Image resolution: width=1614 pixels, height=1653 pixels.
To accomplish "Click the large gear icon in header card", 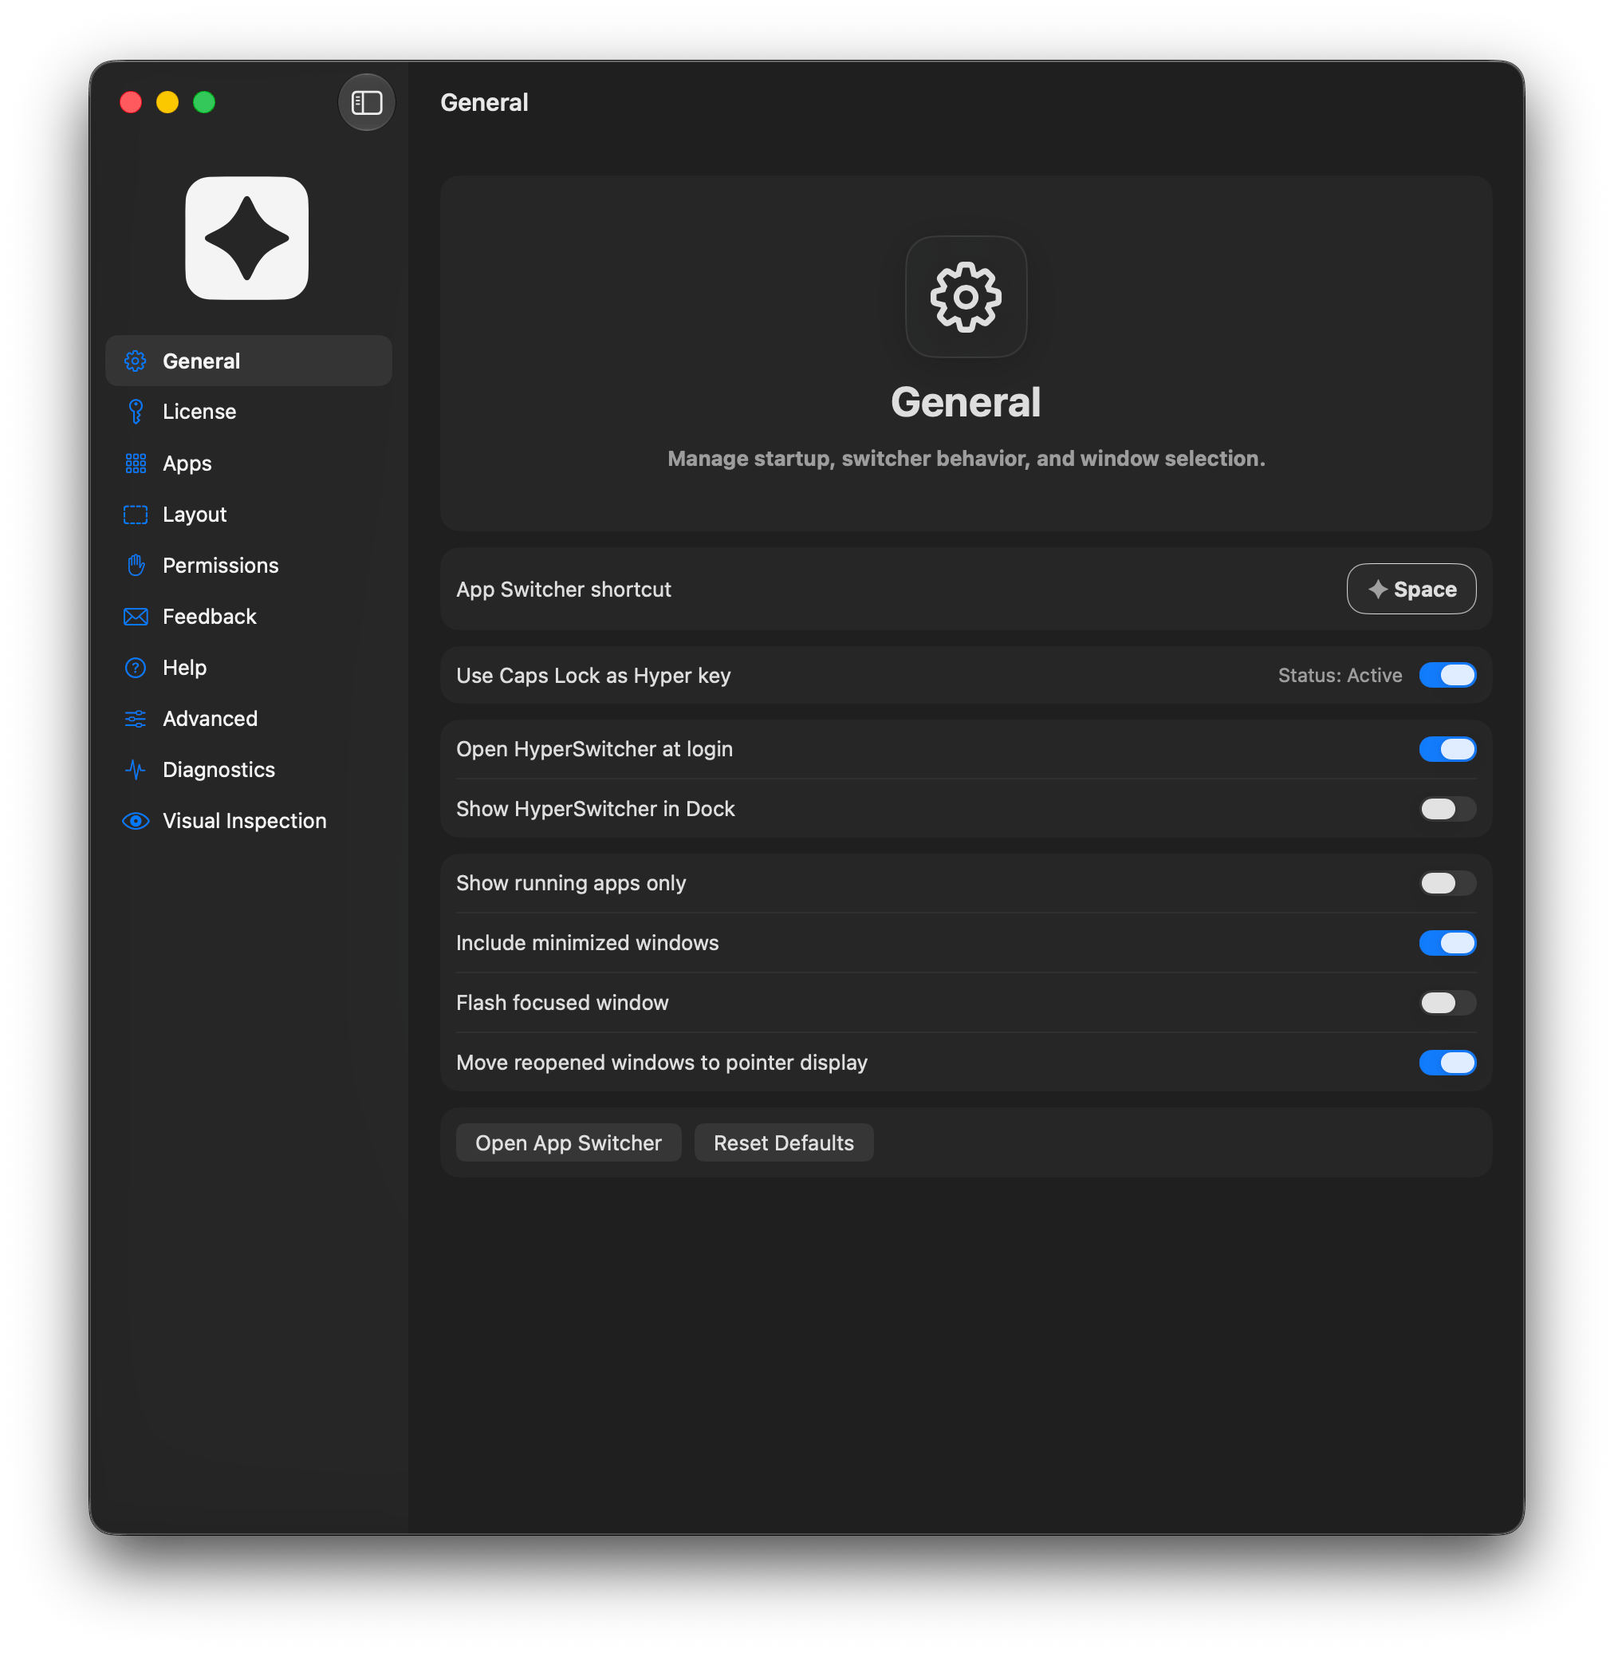I will [966, 297].
